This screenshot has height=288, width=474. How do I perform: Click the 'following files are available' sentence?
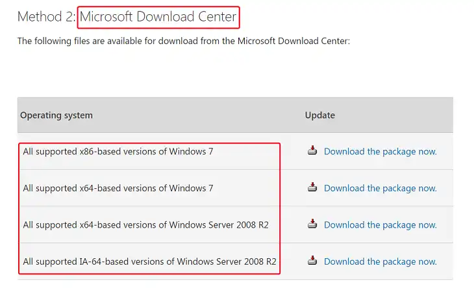pos(184,41)
